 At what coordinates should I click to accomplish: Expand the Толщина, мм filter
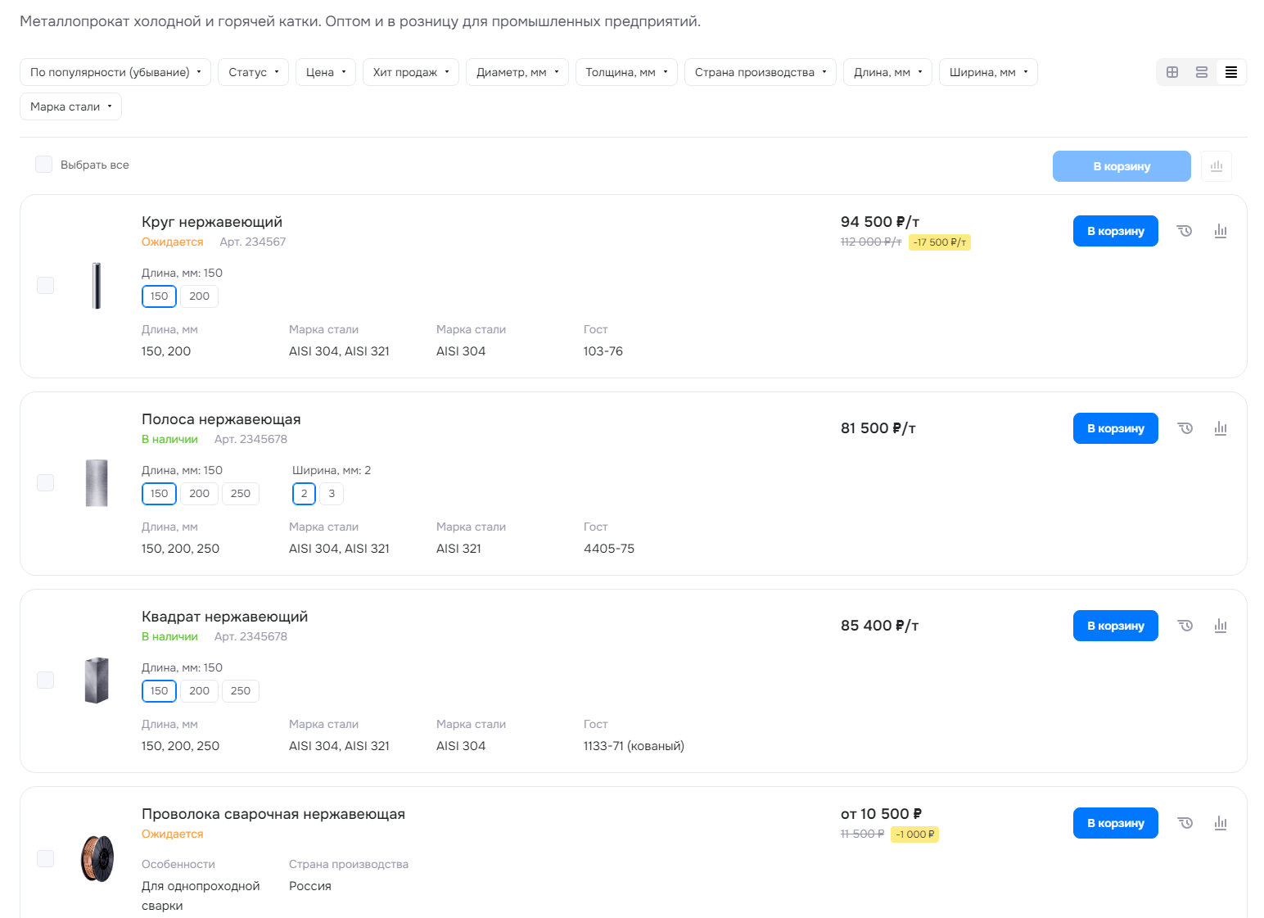click(626, 72)
